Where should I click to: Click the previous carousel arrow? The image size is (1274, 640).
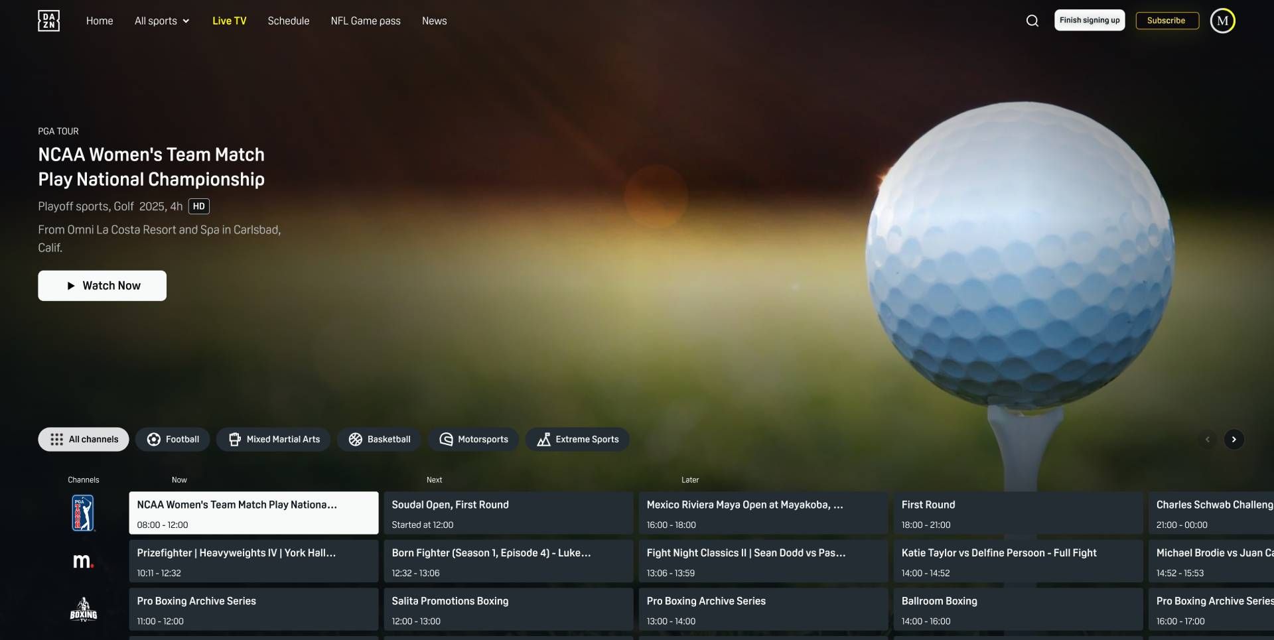1208,439
